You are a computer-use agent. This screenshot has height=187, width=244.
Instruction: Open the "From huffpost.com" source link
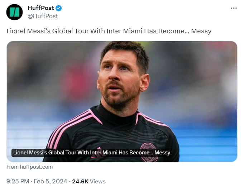coord(30,167)
